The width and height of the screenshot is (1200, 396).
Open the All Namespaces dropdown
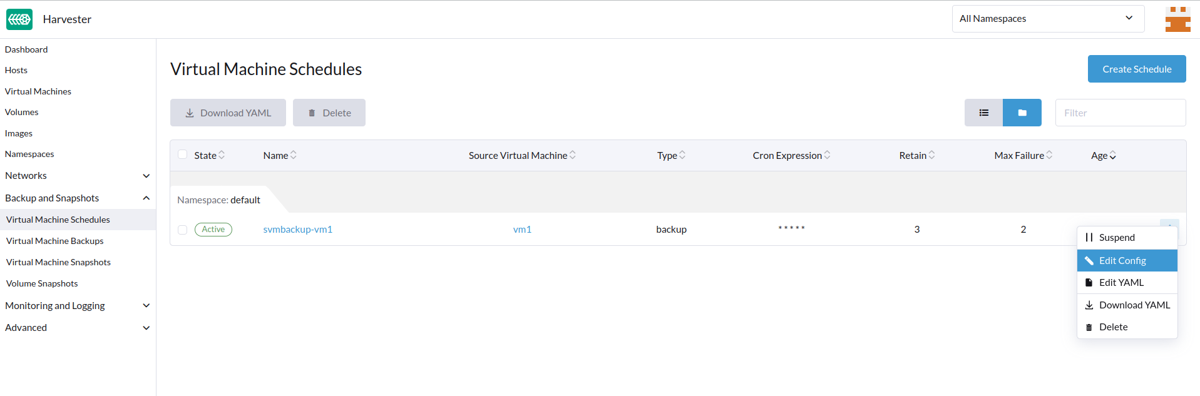1047,19
